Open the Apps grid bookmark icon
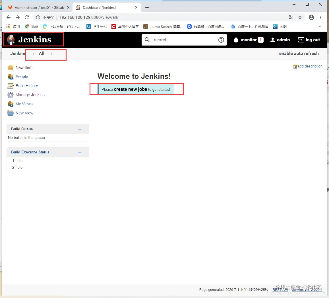 click(9, 26)
